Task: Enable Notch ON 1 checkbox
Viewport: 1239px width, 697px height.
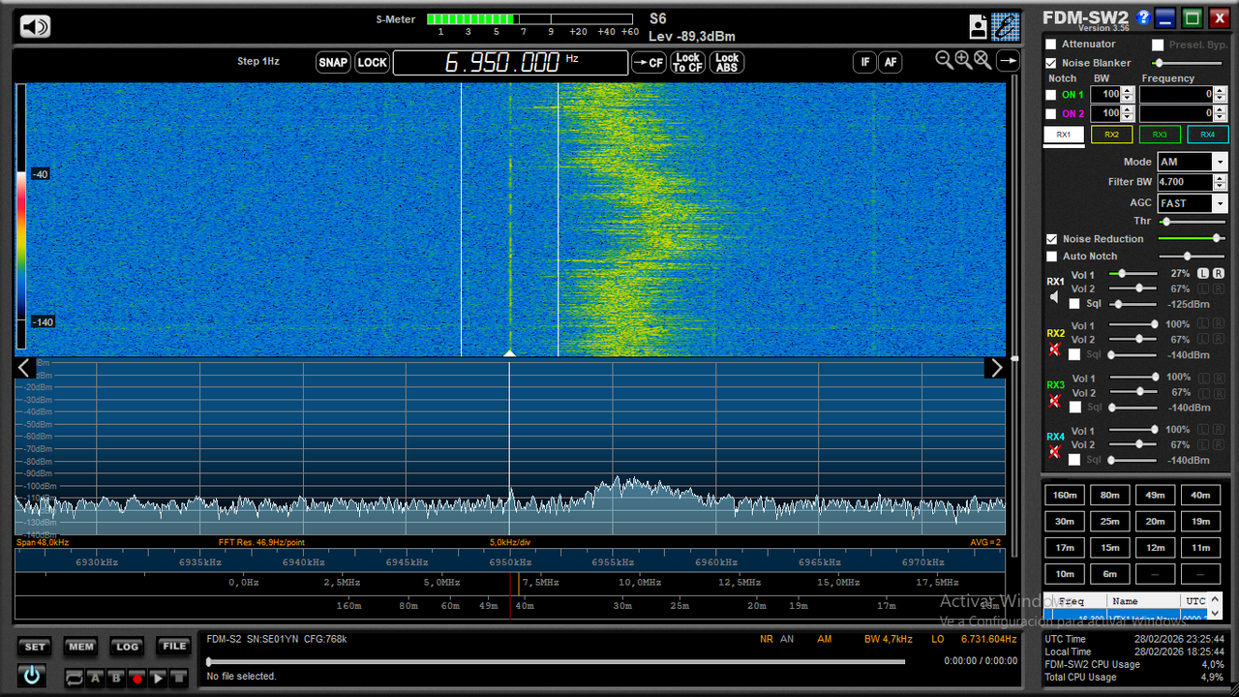Action: (x=1051, y=95)
